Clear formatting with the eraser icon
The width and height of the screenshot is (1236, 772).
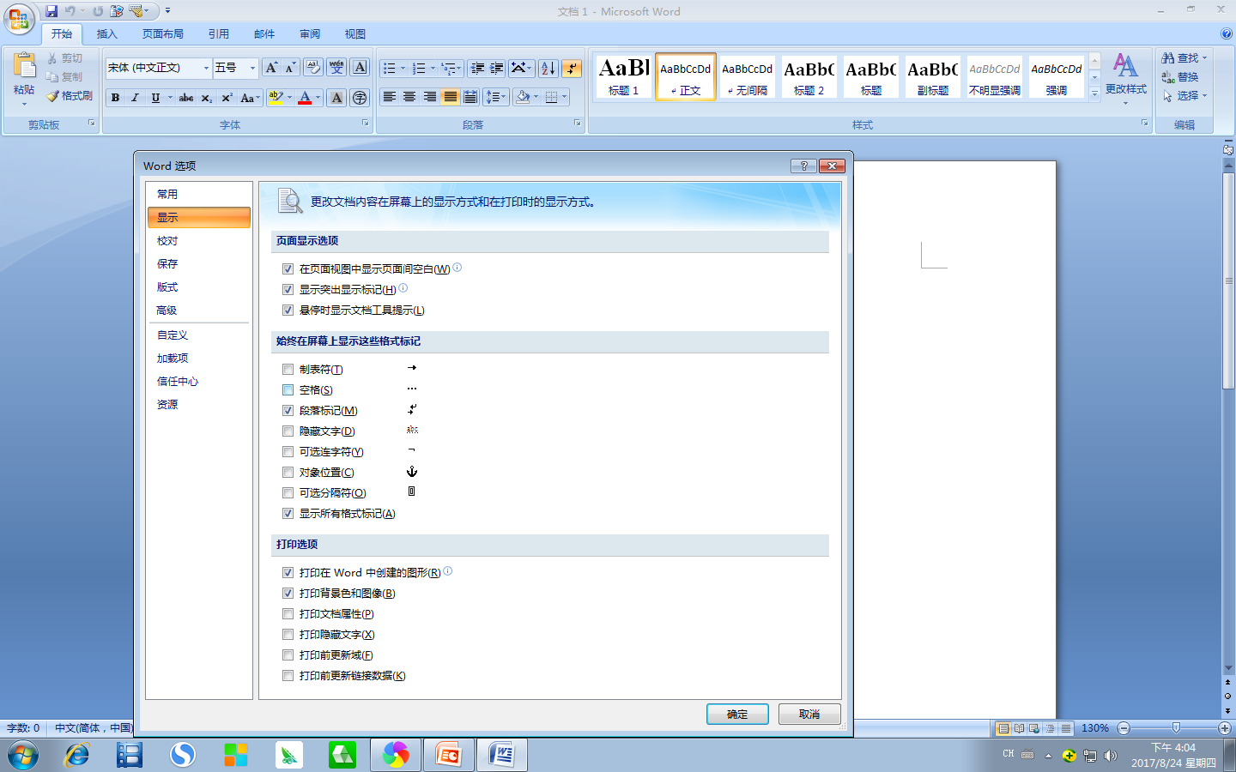pyautogui.click(x=313, y=68)
